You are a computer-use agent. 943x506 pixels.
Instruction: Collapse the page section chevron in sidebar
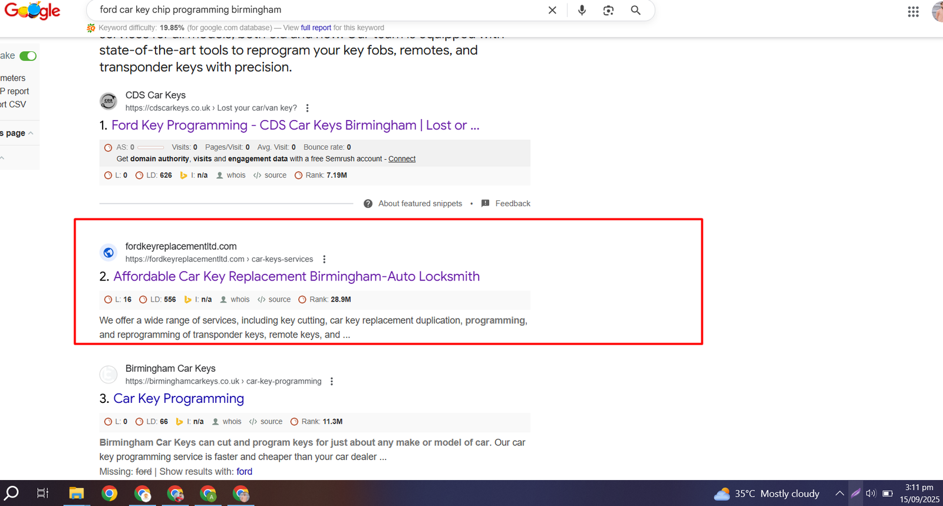[31, 133]
